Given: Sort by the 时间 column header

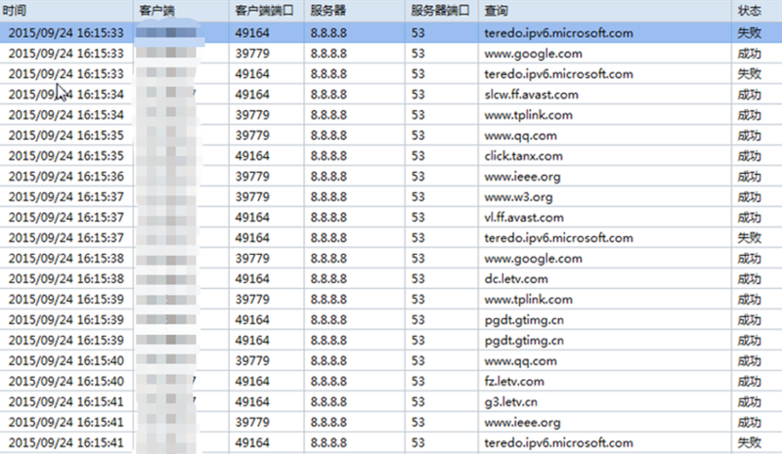Looking at the screenshot, I should [66, 11].
